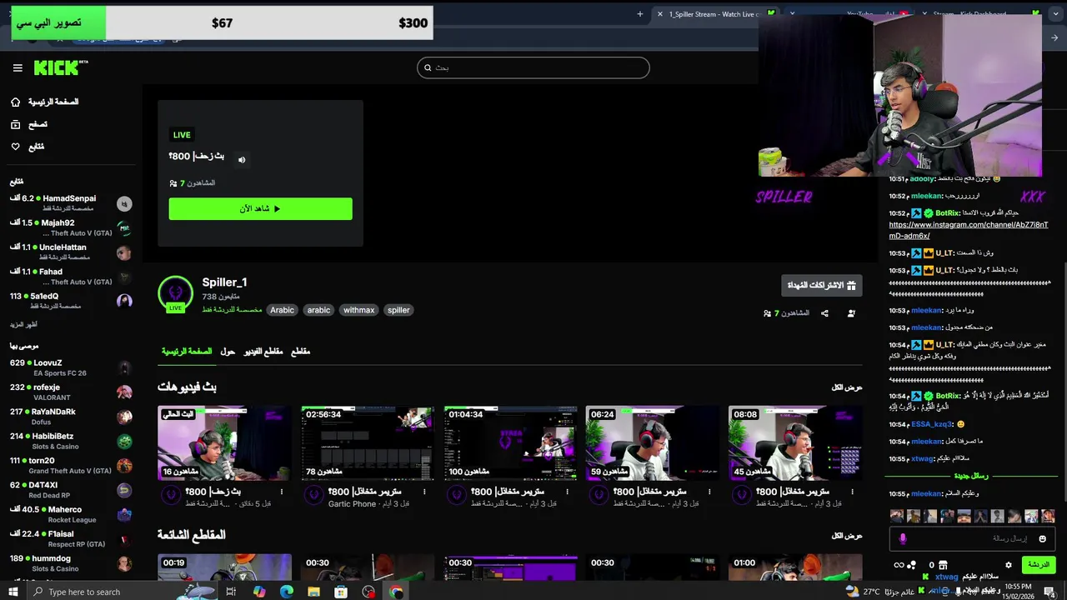Click the Arabic tag with capital A
Screen dimensions: 1067x600
coord(282,310)
